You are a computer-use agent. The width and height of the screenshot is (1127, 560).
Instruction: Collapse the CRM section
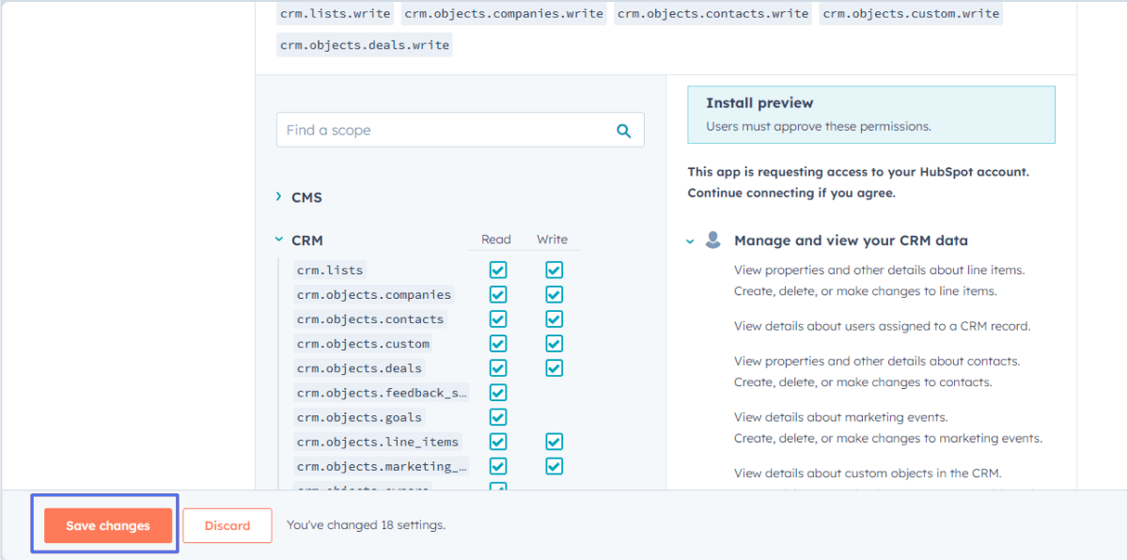278,240
